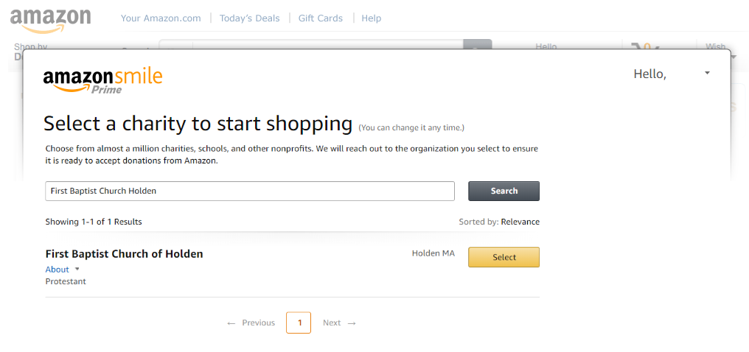The width and height of the screenshot is (749, 352).
Task: Select First Baptist Church of Holden charity
Action: [504, 257]
